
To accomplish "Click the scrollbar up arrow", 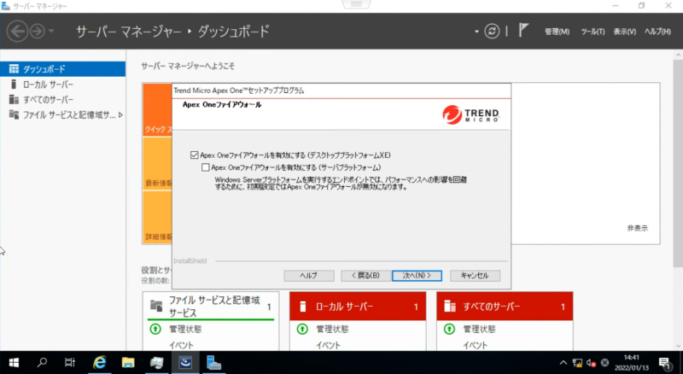I will pyautogui.click(x=678, y=55).
